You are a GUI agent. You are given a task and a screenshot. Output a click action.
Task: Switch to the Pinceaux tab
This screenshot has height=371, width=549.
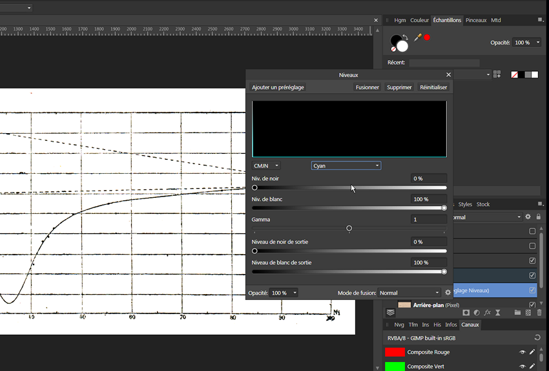pyautogui.click(x=476, y=20)
